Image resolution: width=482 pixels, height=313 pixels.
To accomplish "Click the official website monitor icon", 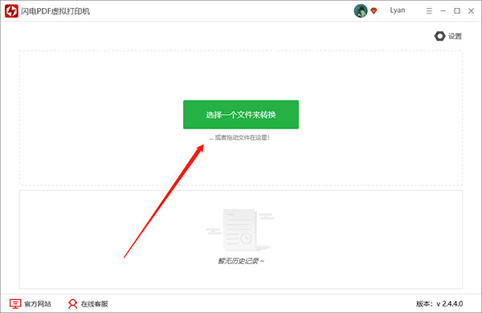I will [15, 304].
